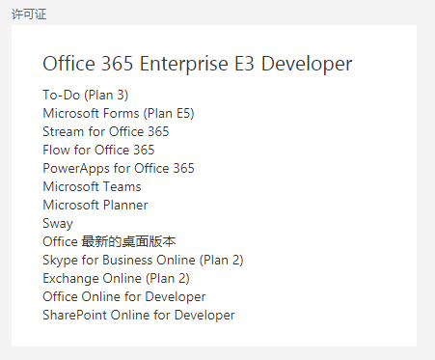Select the Sway license item
The image size is (435, 360).
[x=58, y=224]
